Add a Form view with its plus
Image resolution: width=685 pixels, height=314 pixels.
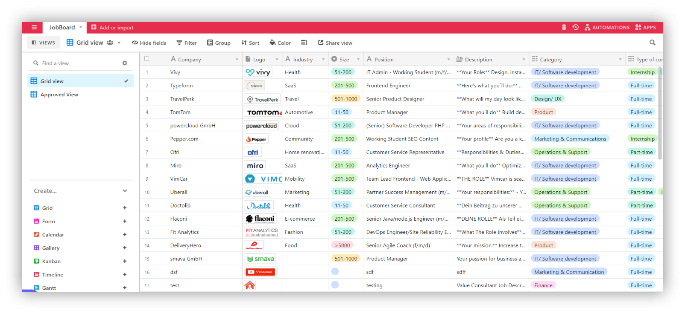(x=125, y=221)
